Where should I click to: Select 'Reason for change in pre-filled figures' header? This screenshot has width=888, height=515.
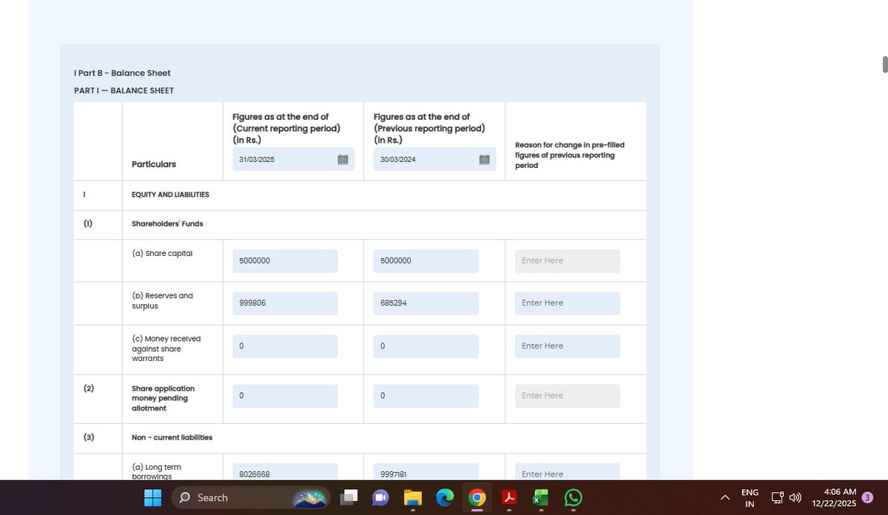(x=570, y=155)
